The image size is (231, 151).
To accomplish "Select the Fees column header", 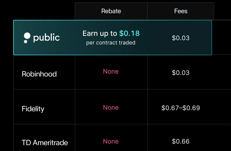I will tap(181, 11).
